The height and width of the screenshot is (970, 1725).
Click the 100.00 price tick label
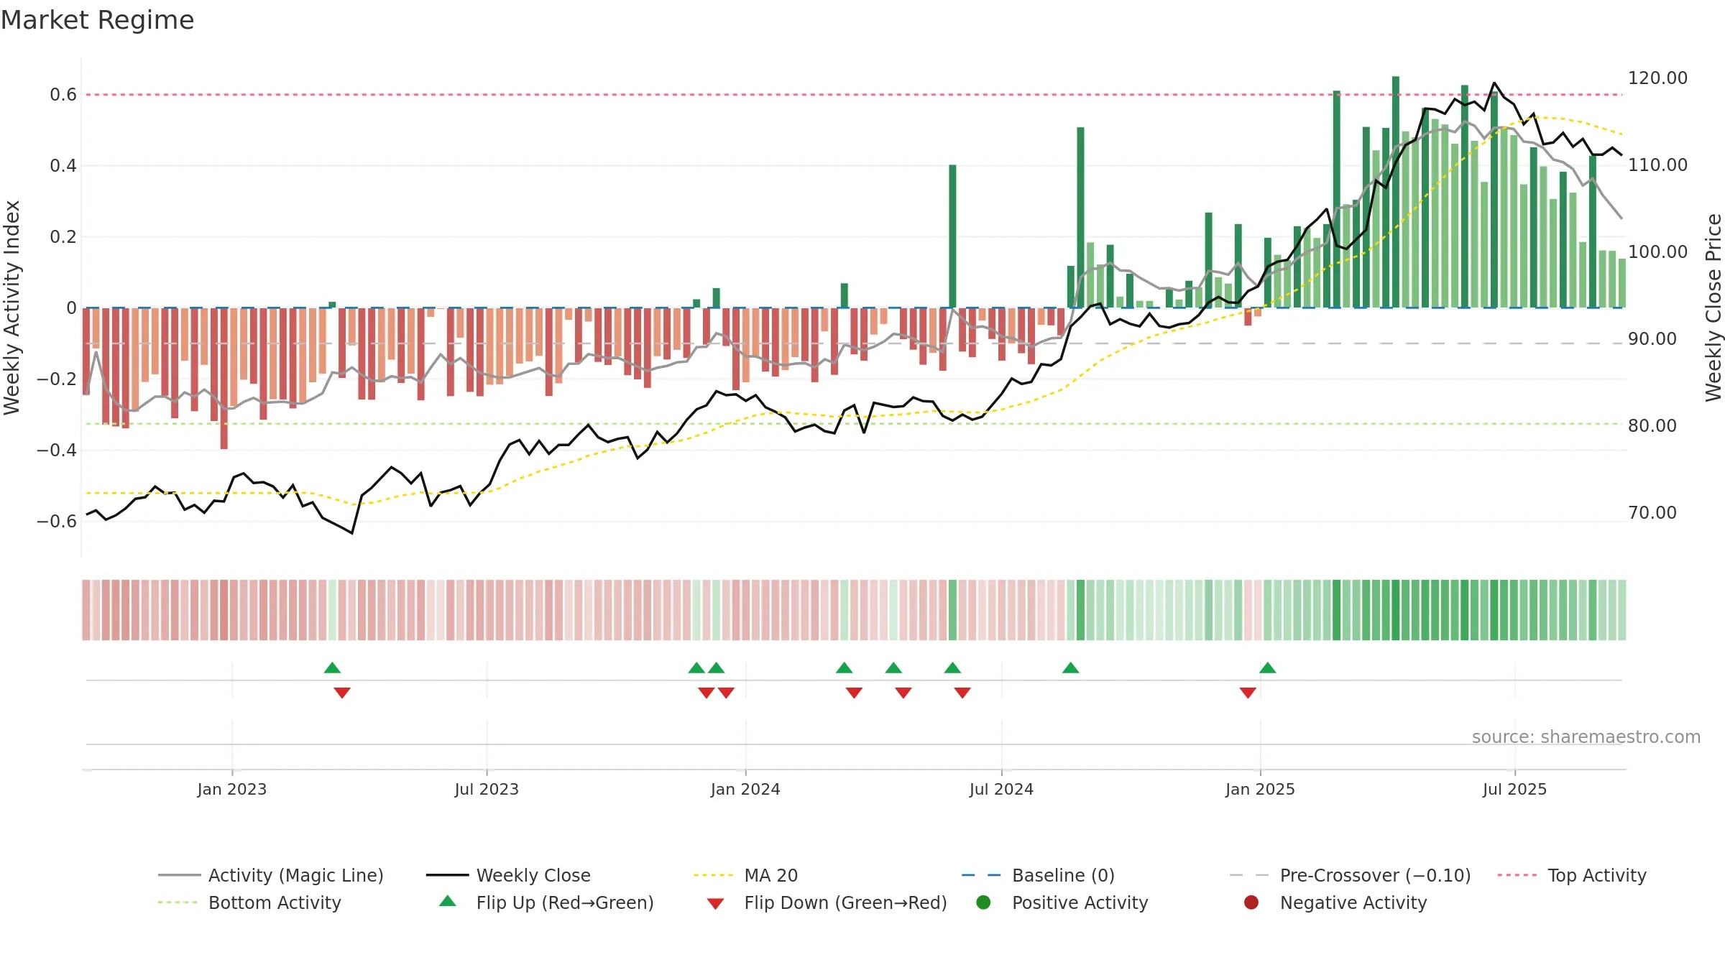(x=1657, y=251)
